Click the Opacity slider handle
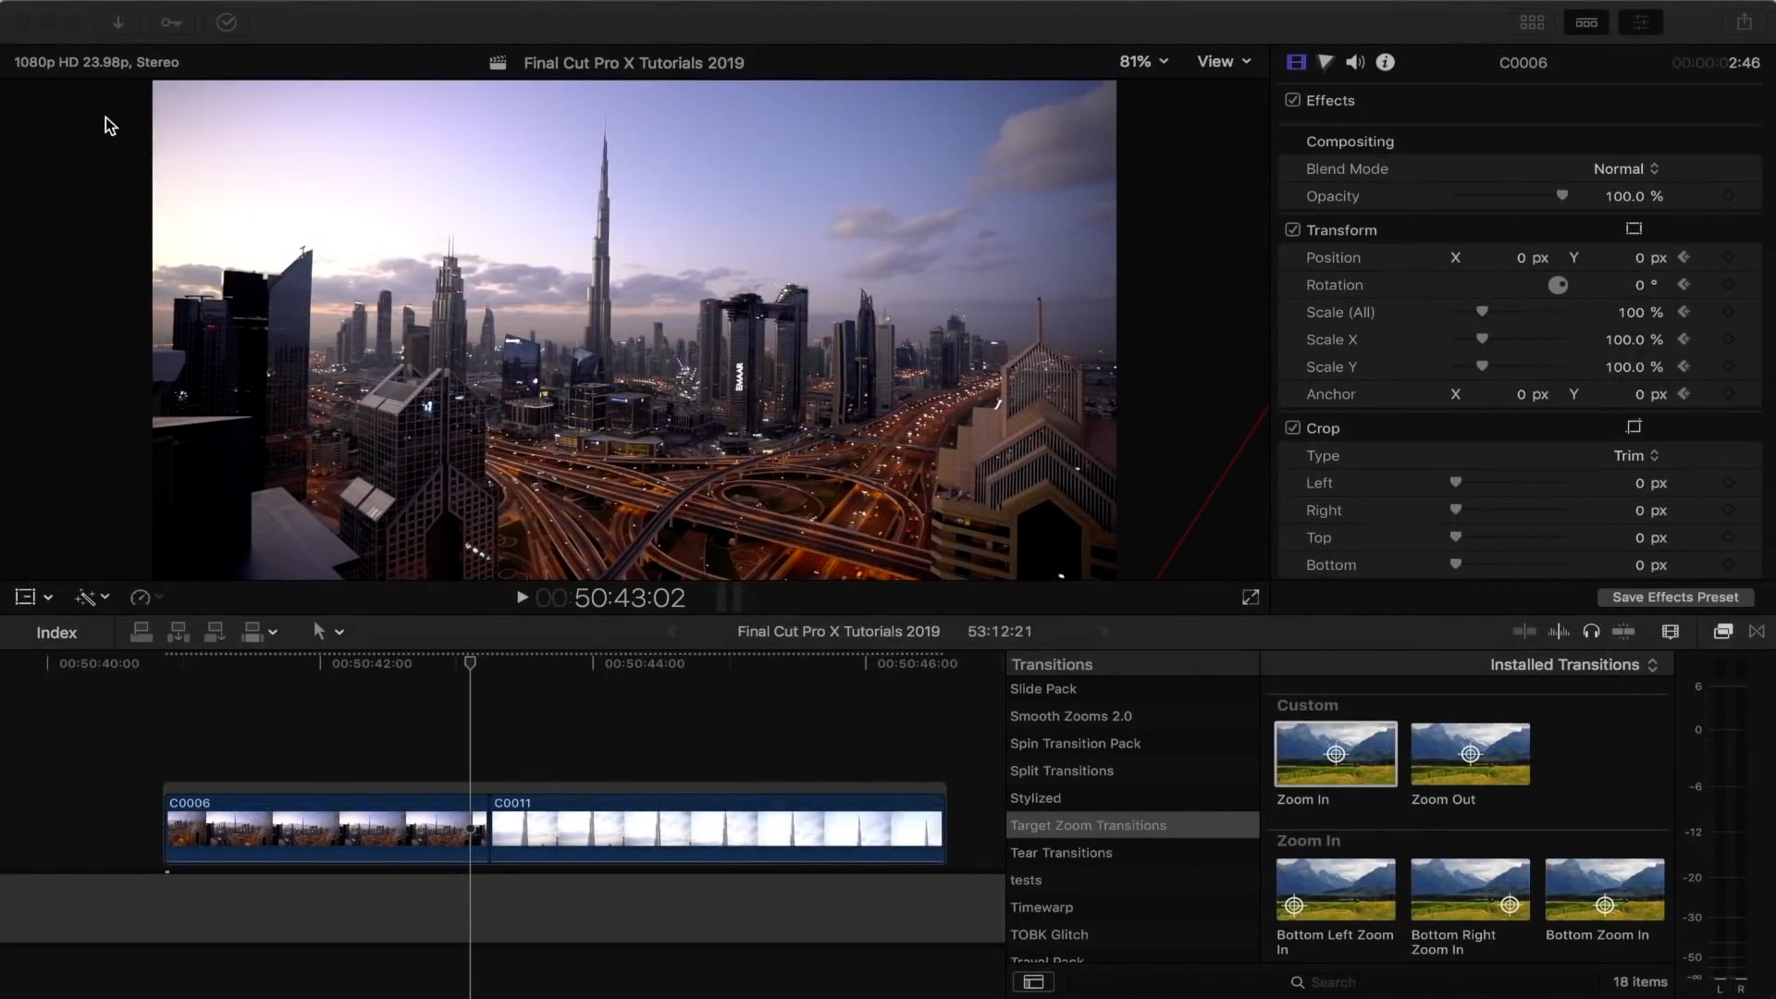The width and height of the screenshot is (1776, 999). coord(1562,195)
